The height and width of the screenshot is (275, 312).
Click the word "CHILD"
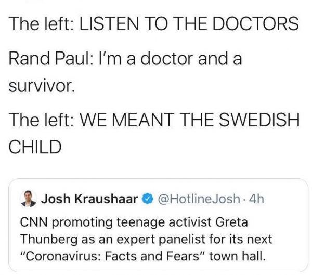35,147
